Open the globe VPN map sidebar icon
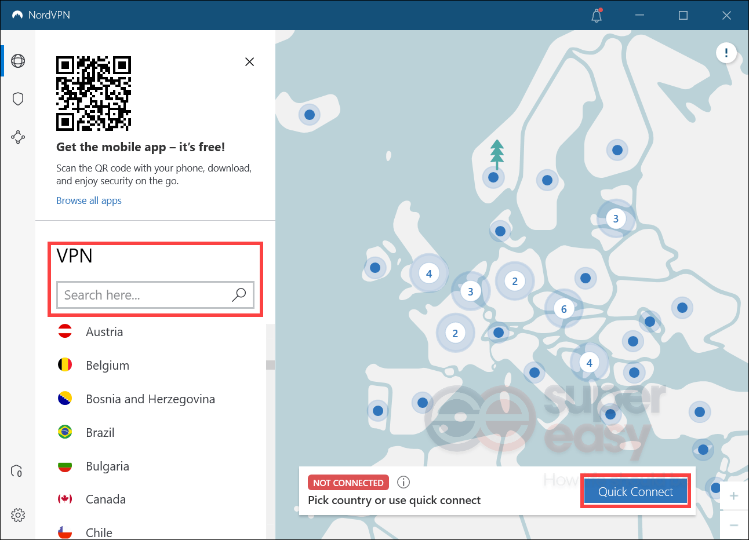 click(18, 61)
